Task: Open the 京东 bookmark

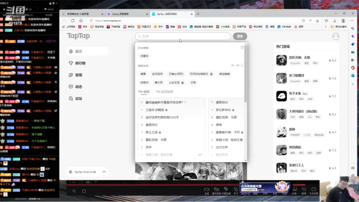Action: pyautogui.click(x=83, y=27)
